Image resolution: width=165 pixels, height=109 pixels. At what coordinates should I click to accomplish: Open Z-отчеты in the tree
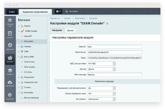pyautogui.click(x=28, y=72)
